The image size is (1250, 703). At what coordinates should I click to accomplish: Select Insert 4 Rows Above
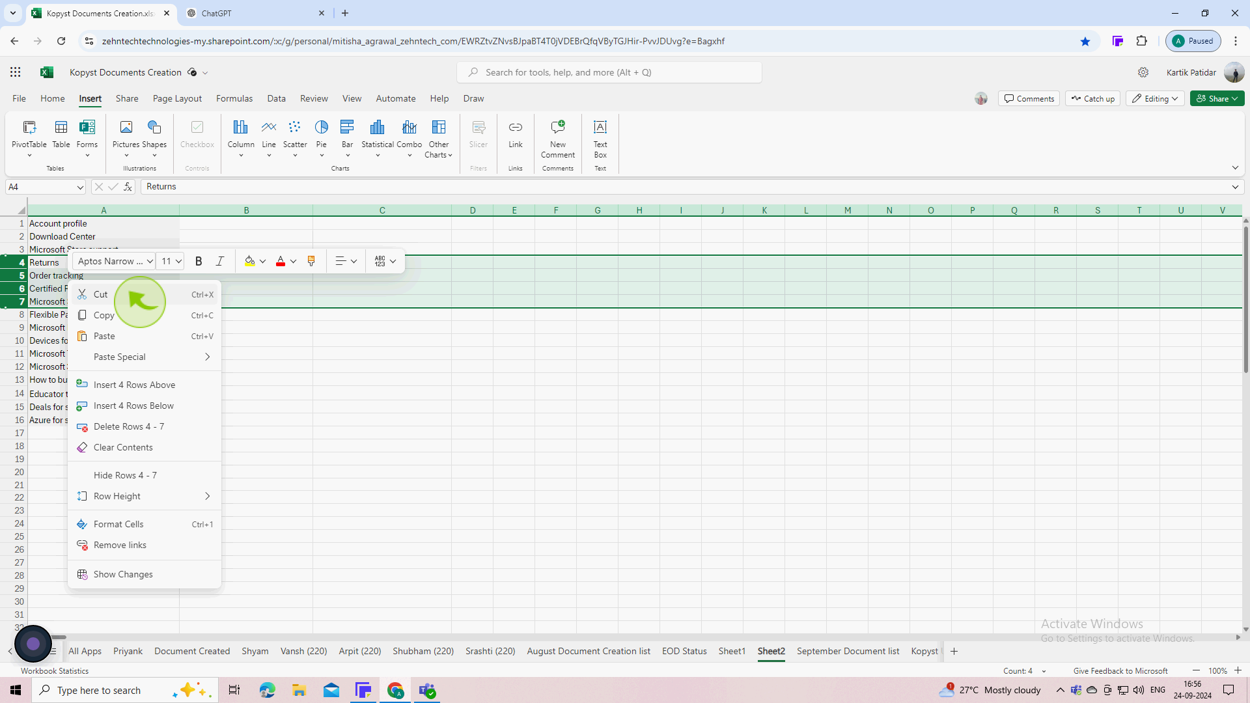click(144, 385)
